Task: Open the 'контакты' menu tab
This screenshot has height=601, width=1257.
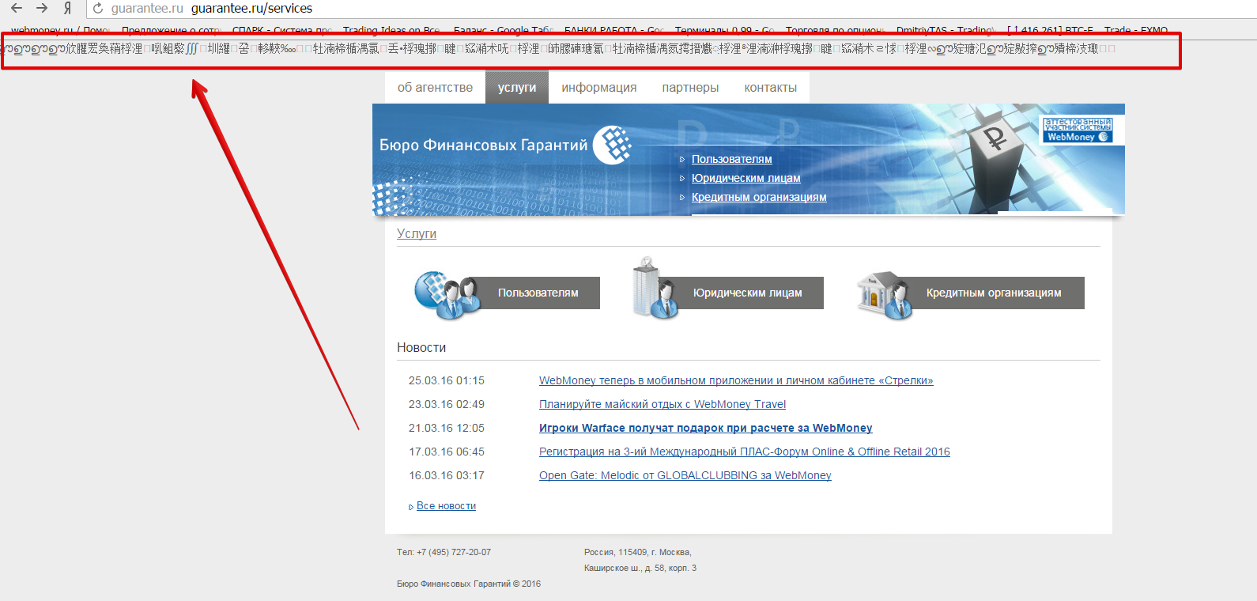Action: 771,88
